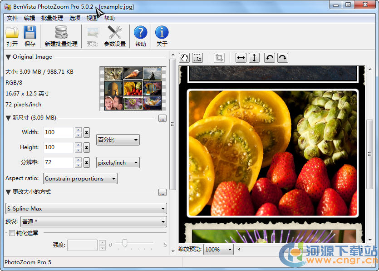Open 参数设置 preferences wrench icon

coord(115,33)
